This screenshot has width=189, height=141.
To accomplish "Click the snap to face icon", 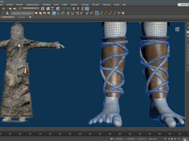I will [123, 13].
